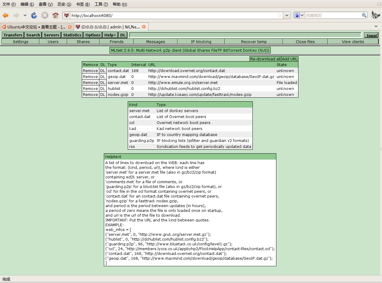Open the 编辑 (E) menu
The height and width of the screenshot is (283, 382).
tap(27, 4)
